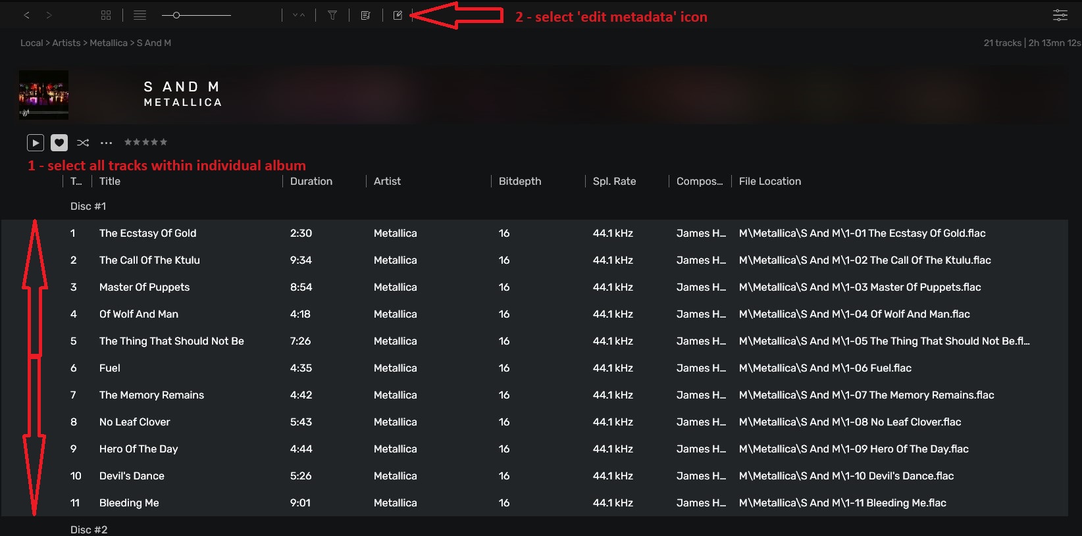Click the 9:34 duration value
The image size is (1082, 536).
click(x=301, y=260)
